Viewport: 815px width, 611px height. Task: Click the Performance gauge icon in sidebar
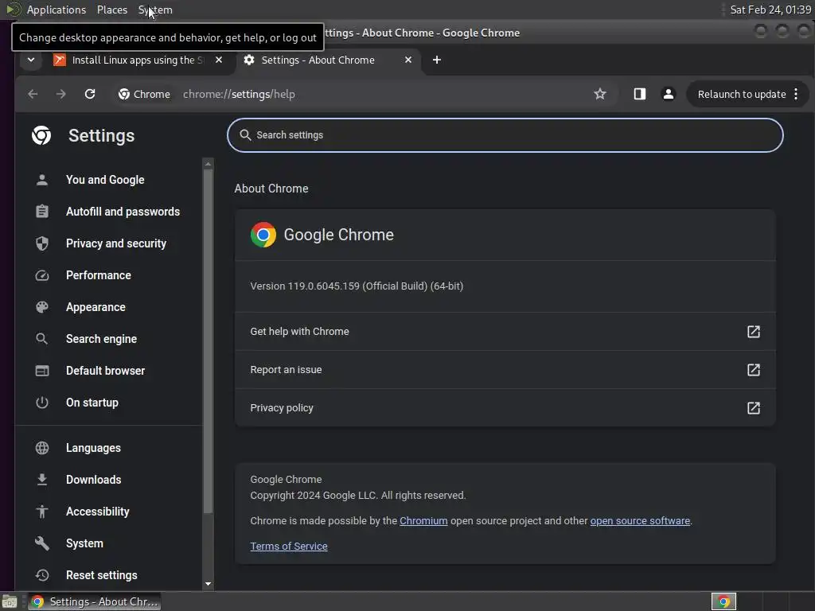tap(42, 275)
